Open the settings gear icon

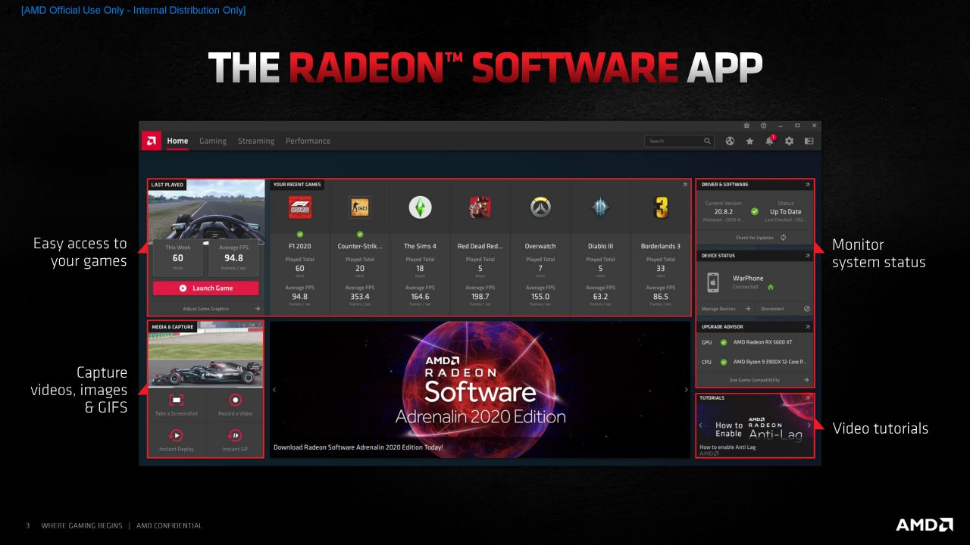pos(789,141)
